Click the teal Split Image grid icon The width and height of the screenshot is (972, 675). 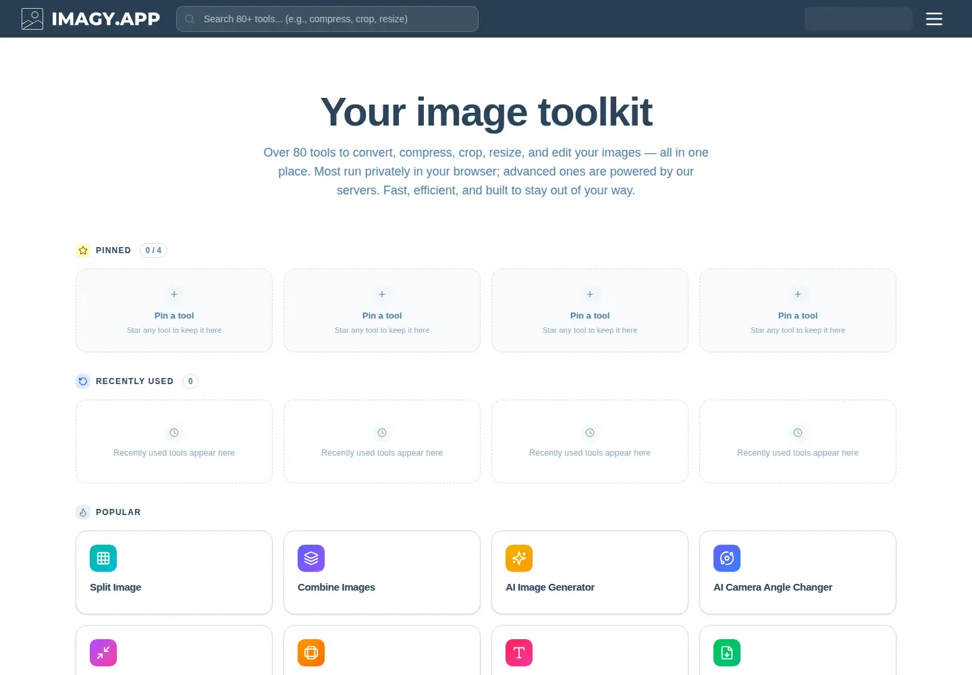click(103, 558)
